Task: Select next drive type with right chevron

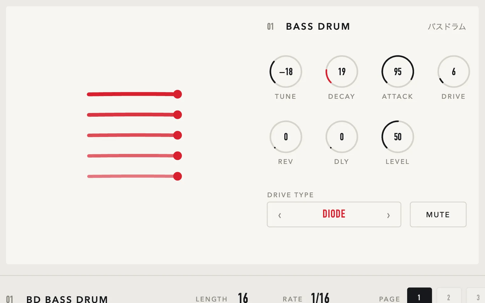Action: [388, 215]
